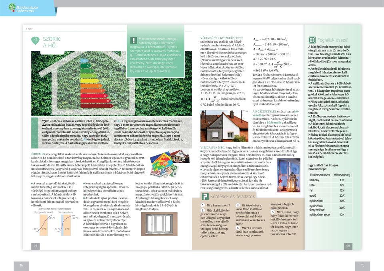Click the 'Hőveszteség' table header

point(342,175)
